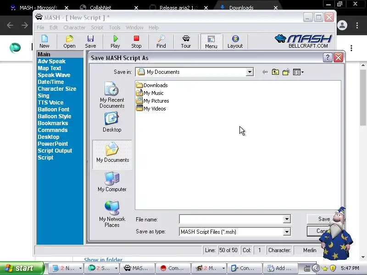The image size is (367, 275).
Task: Click the Script Output sidebar link
Action: [x=55, y=151]
